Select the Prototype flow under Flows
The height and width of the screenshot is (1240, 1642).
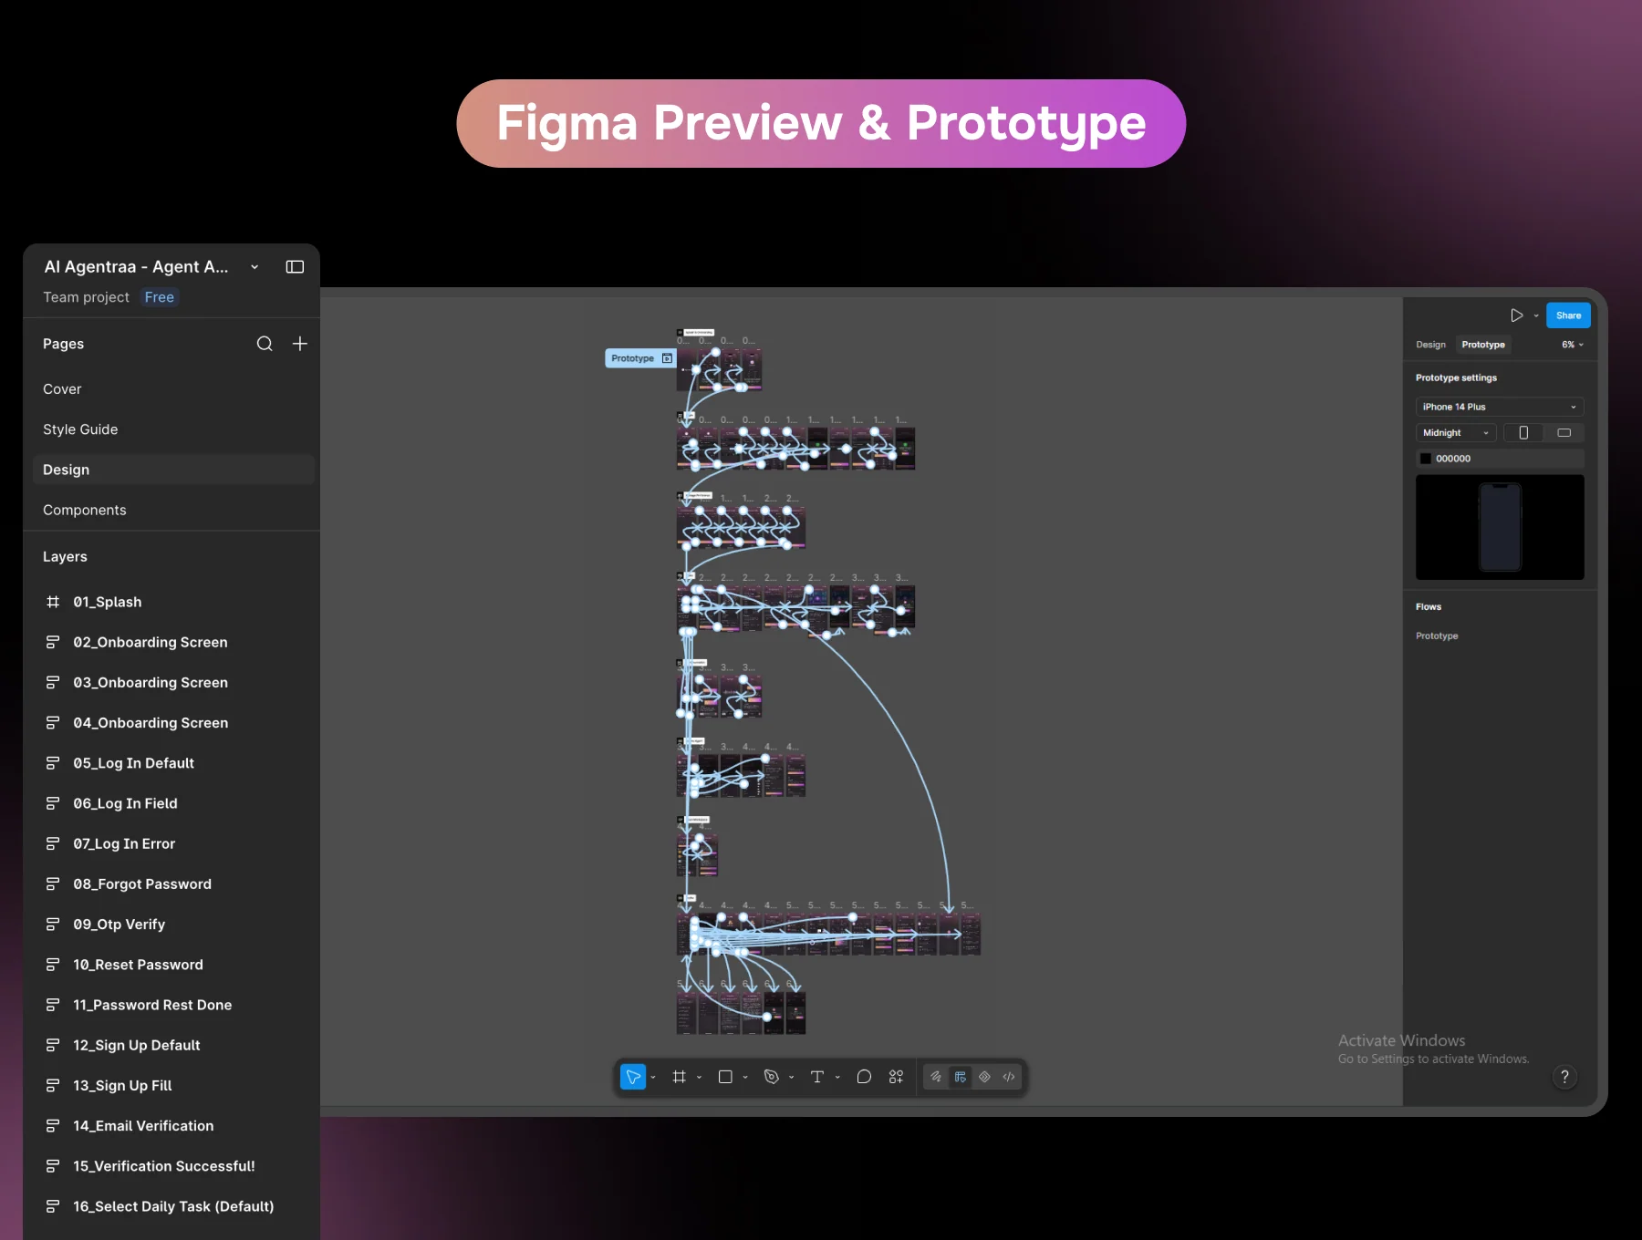tap(1437, 636)
